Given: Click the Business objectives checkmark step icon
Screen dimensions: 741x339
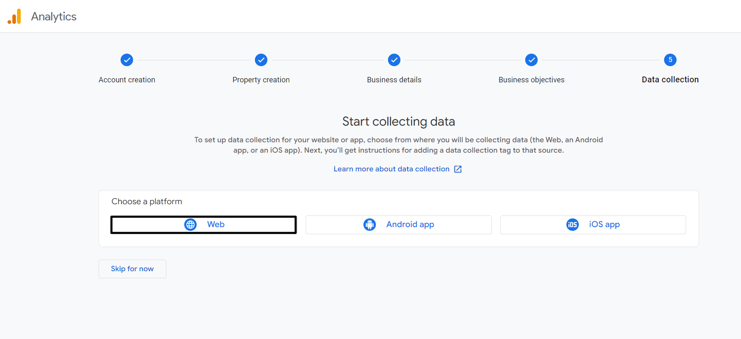Looking at the screenshot, I should (x=531, y=60).
